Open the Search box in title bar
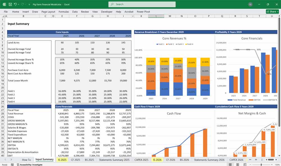The width and height of the screenshot is (281, 166). [x=142, y=4]
